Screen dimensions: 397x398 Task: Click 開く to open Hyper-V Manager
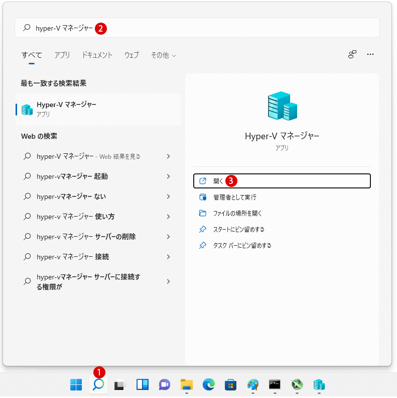click(282, 181)
